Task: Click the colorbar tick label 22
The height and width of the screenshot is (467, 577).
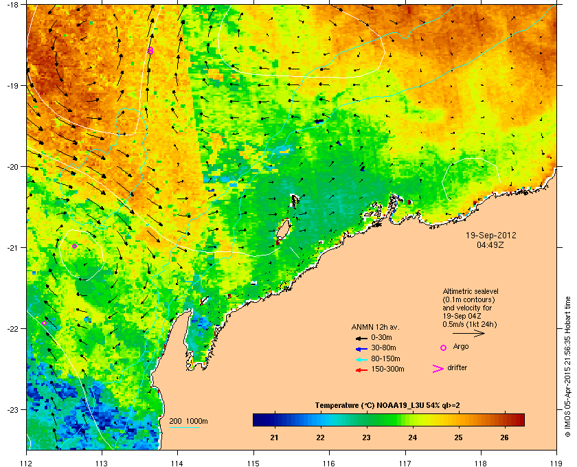Action: pos(321,437)
